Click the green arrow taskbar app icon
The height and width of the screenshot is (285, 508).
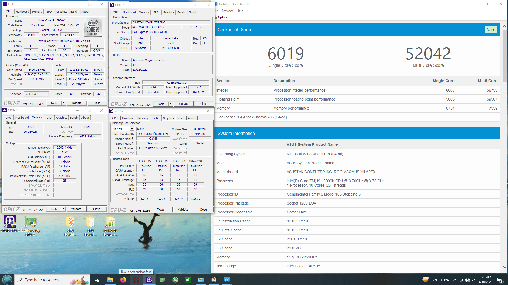click(x=175, y=280)
